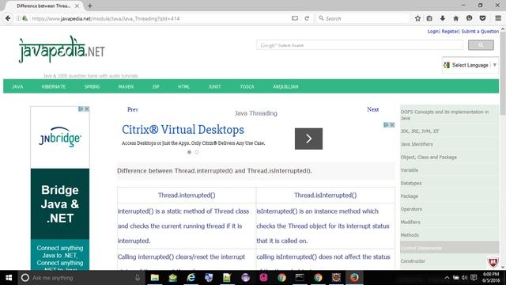This screenshot has width=506, height=285.
Task: Open the Firefox hamburger menu
Action: coord(498,18)
